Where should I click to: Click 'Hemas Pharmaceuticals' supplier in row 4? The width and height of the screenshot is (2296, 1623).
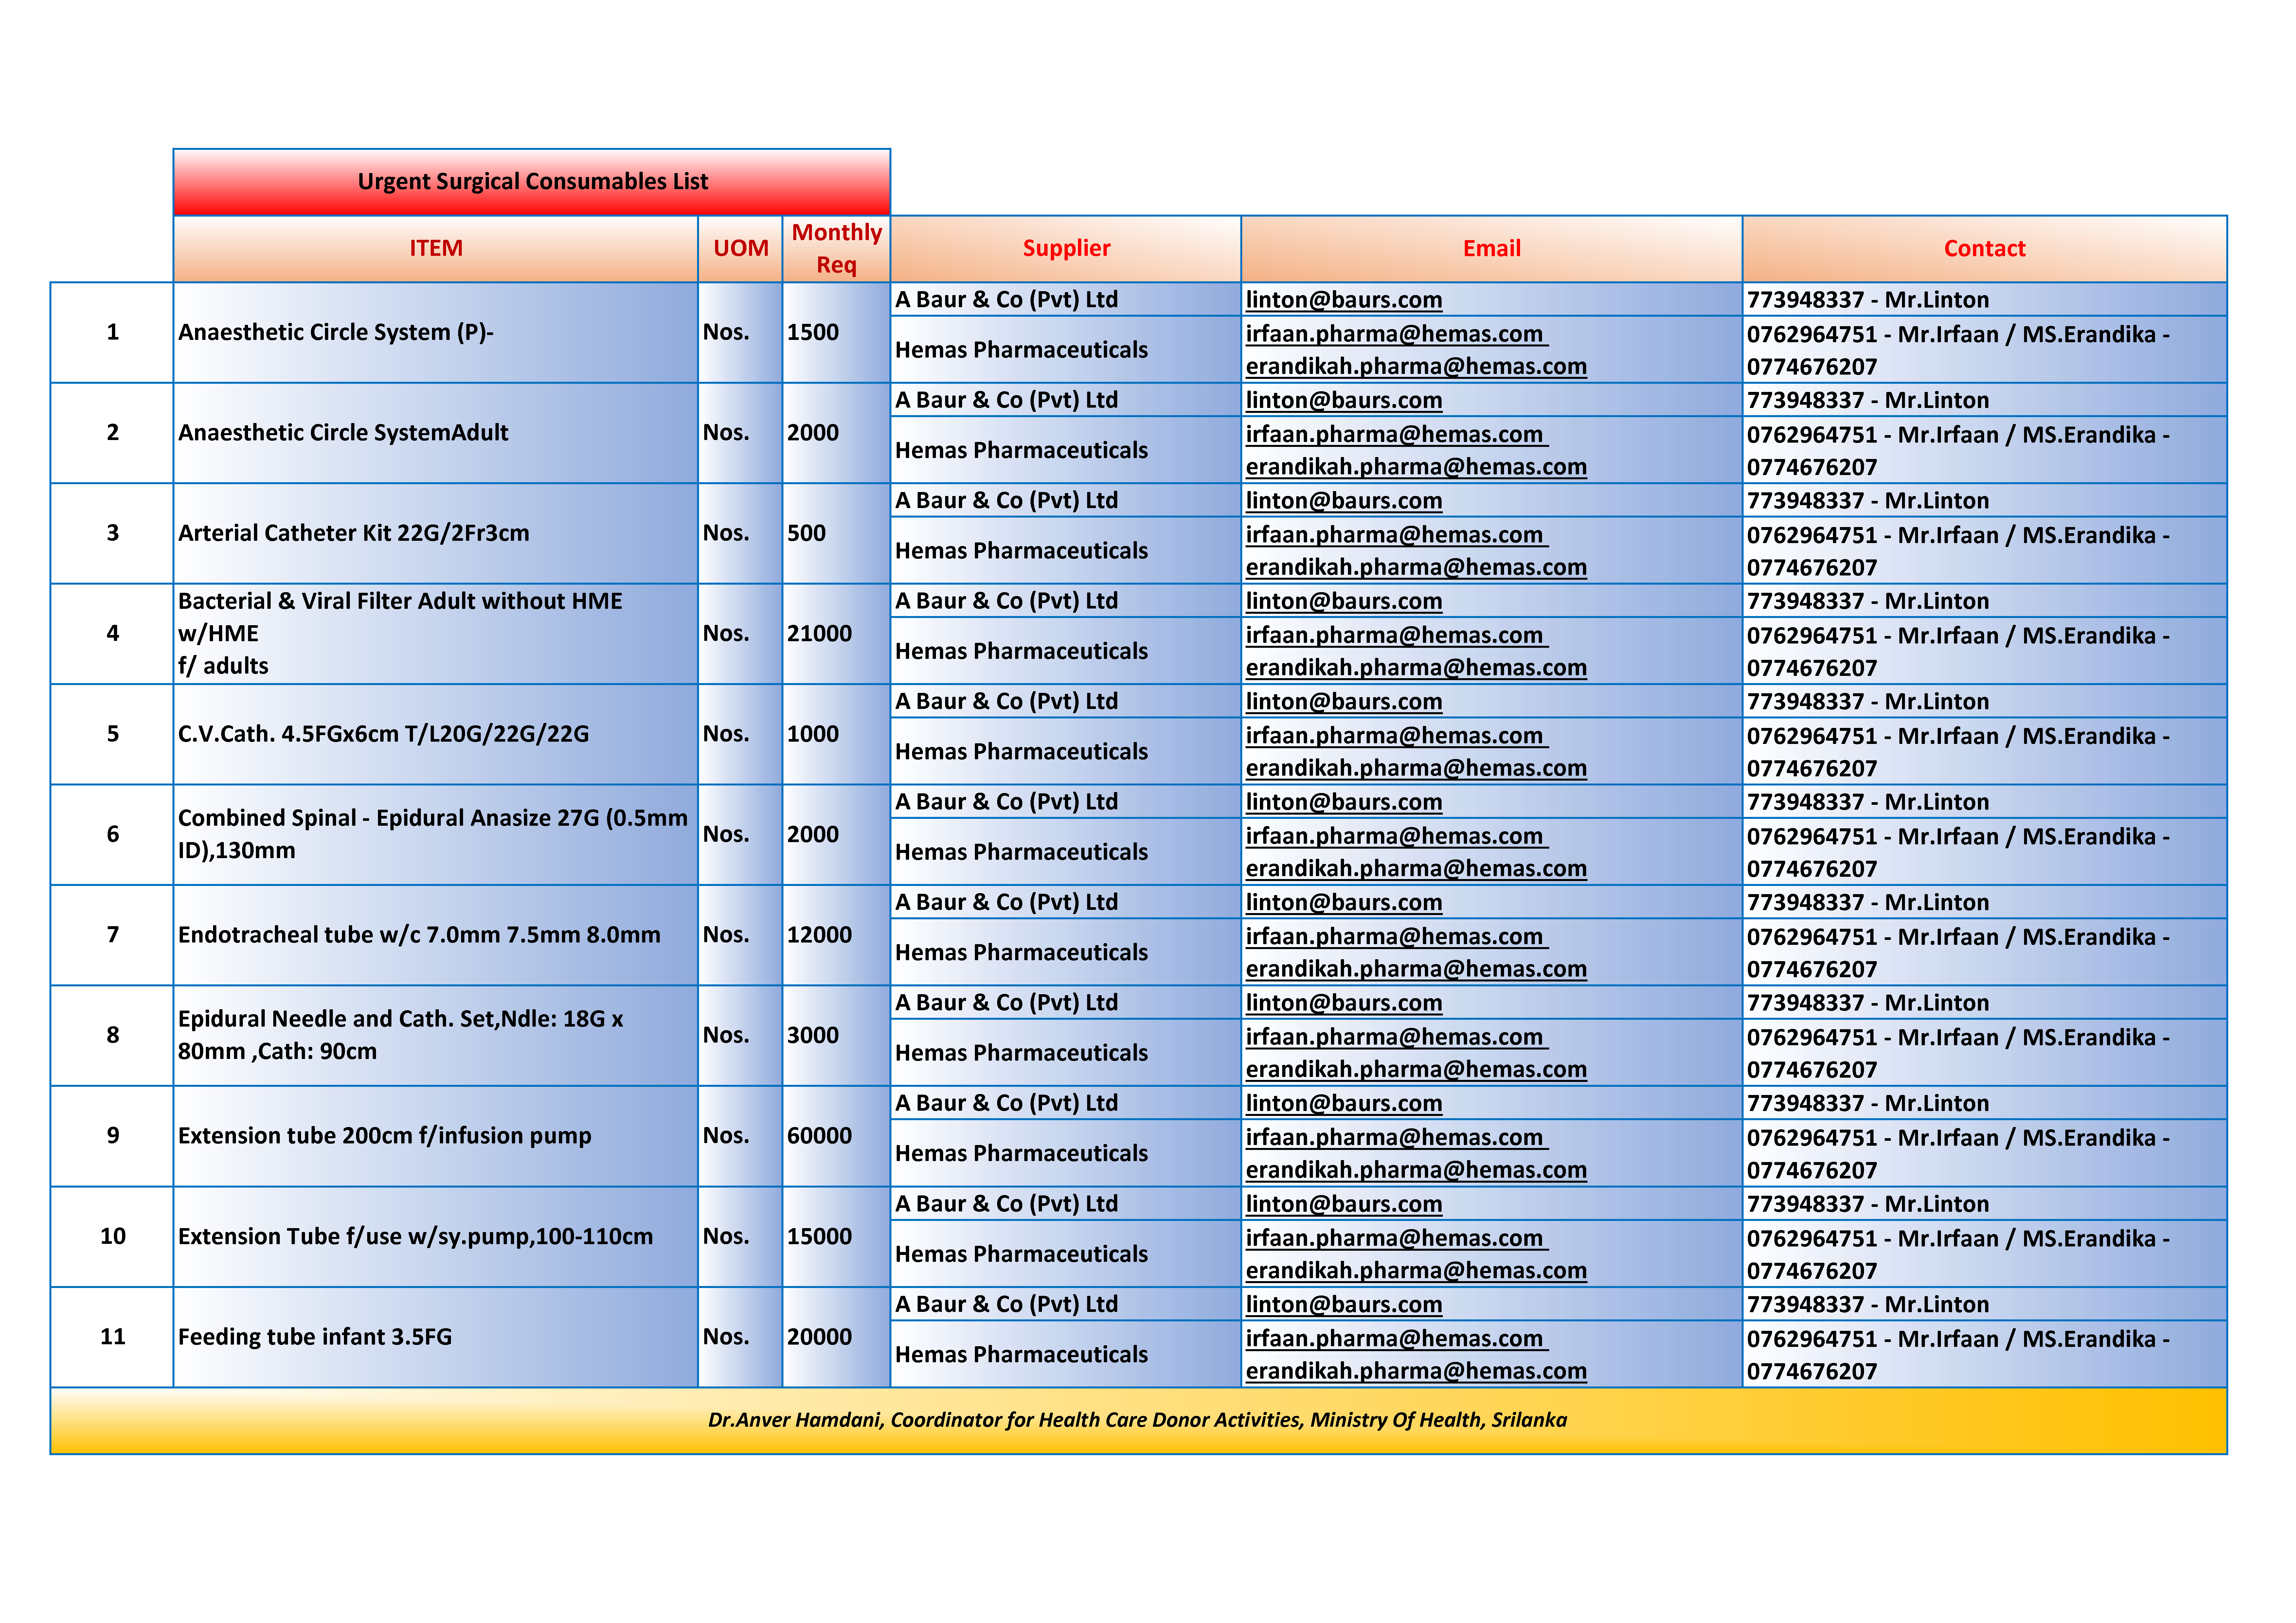(1066, 651)
